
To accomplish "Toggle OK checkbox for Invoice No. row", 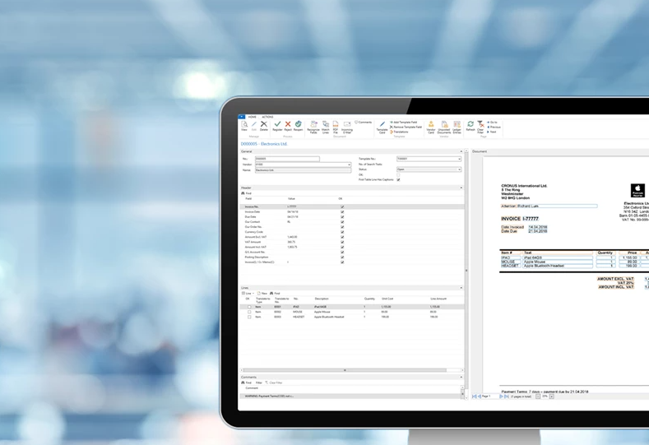I will click(x=342, y=206).
